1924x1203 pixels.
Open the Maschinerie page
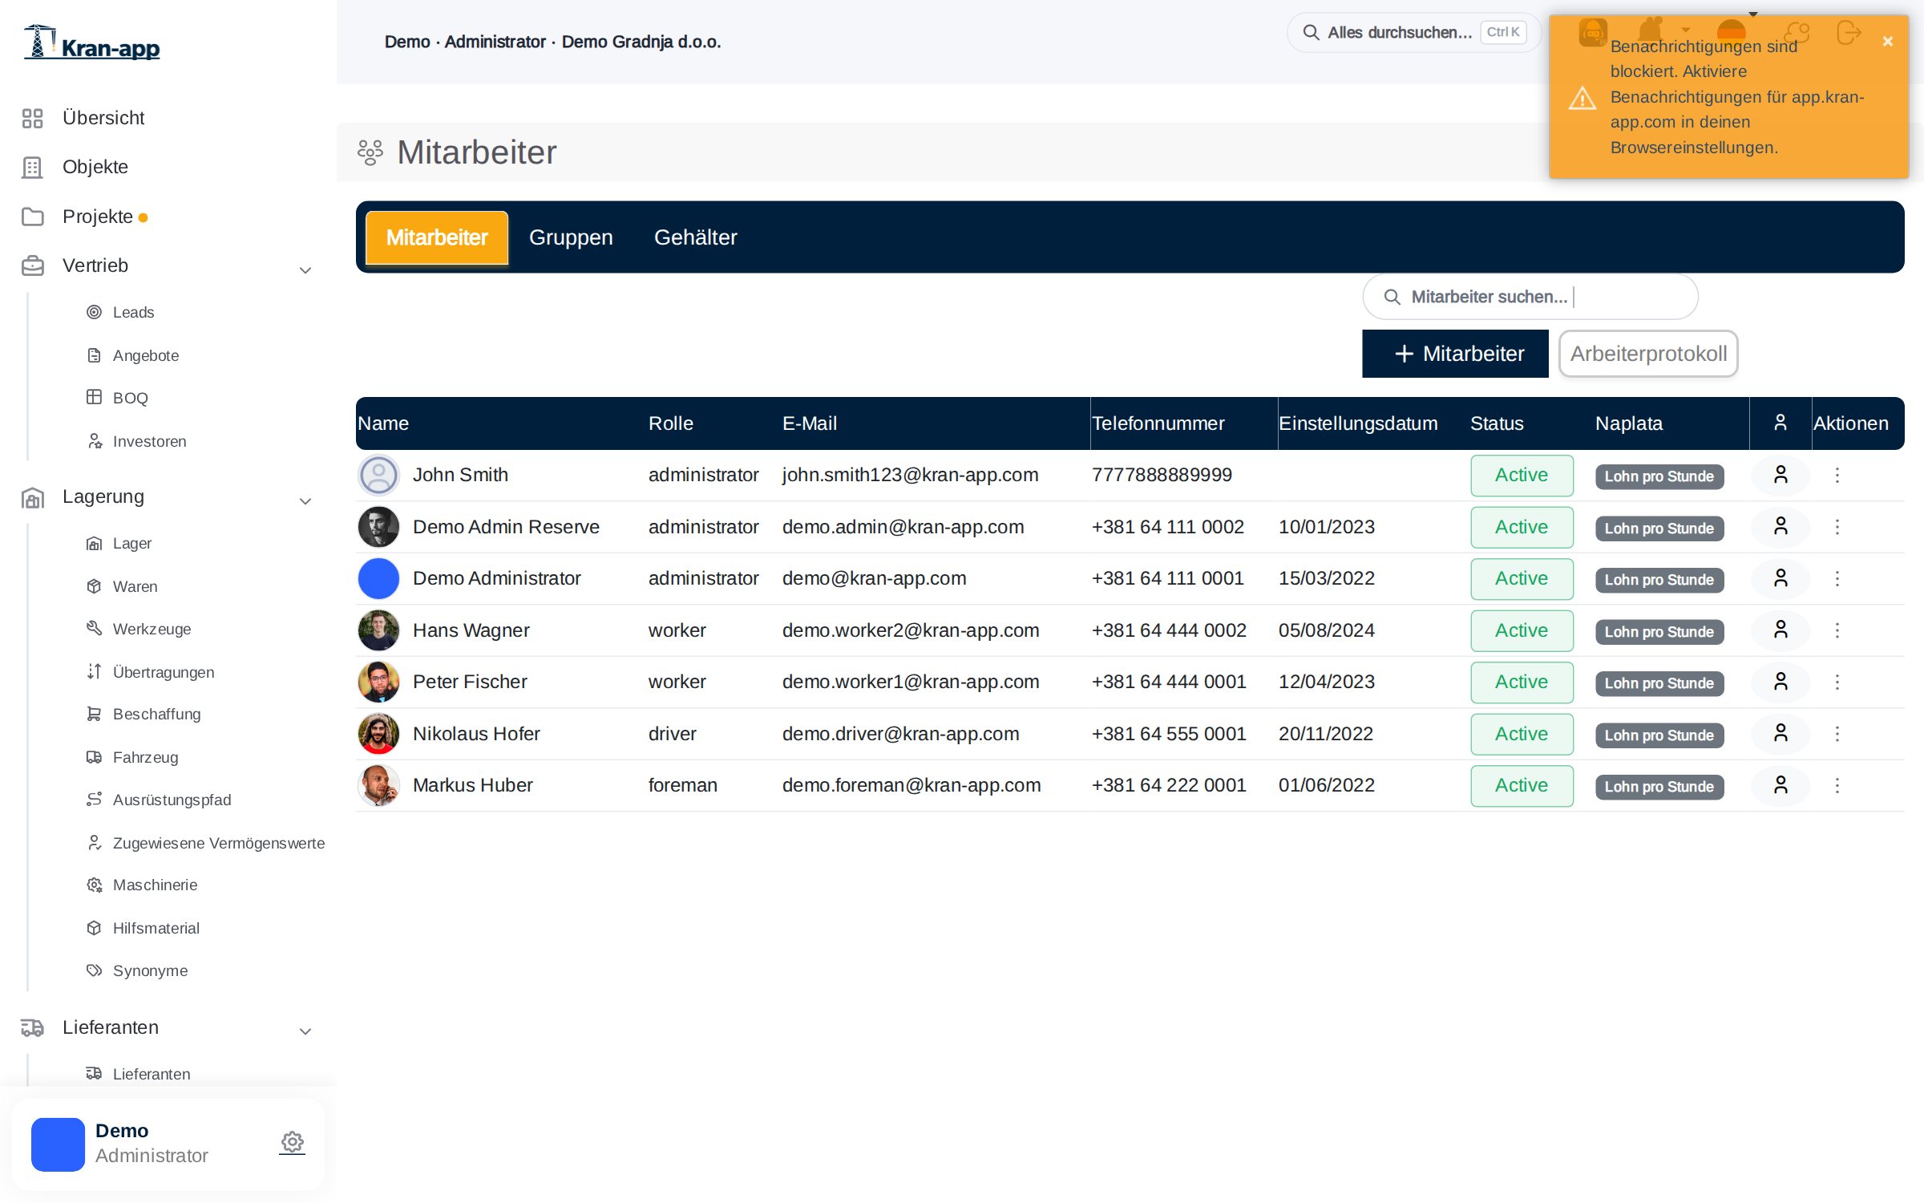pos(155,885)
